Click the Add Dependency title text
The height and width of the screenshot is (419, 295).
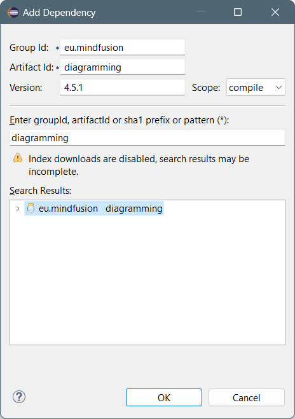[59, 13]
